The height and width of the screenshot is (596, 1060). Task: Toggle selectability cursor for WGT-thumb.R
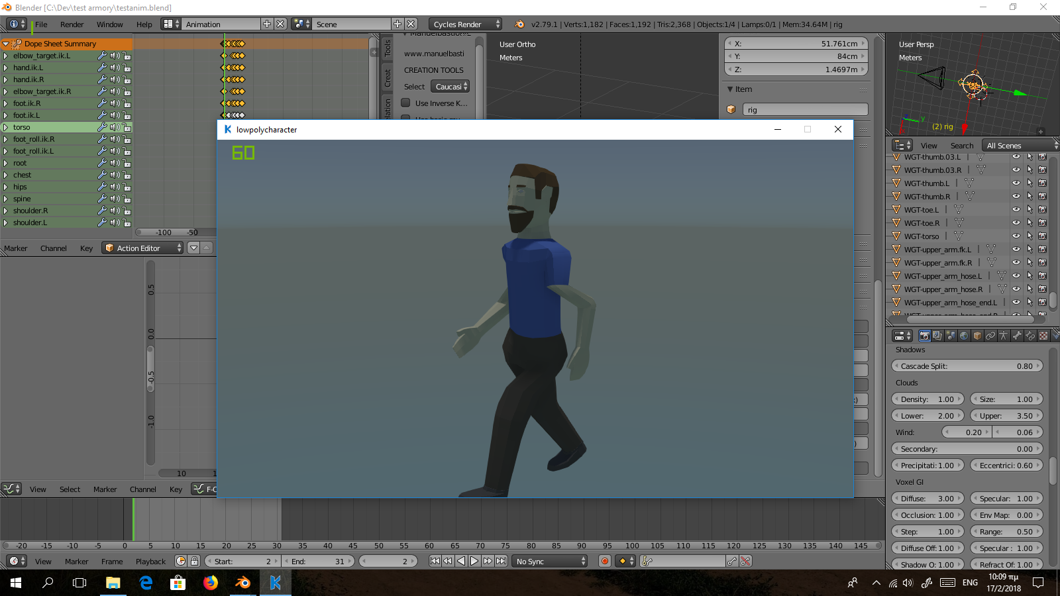click(1030, 196)
